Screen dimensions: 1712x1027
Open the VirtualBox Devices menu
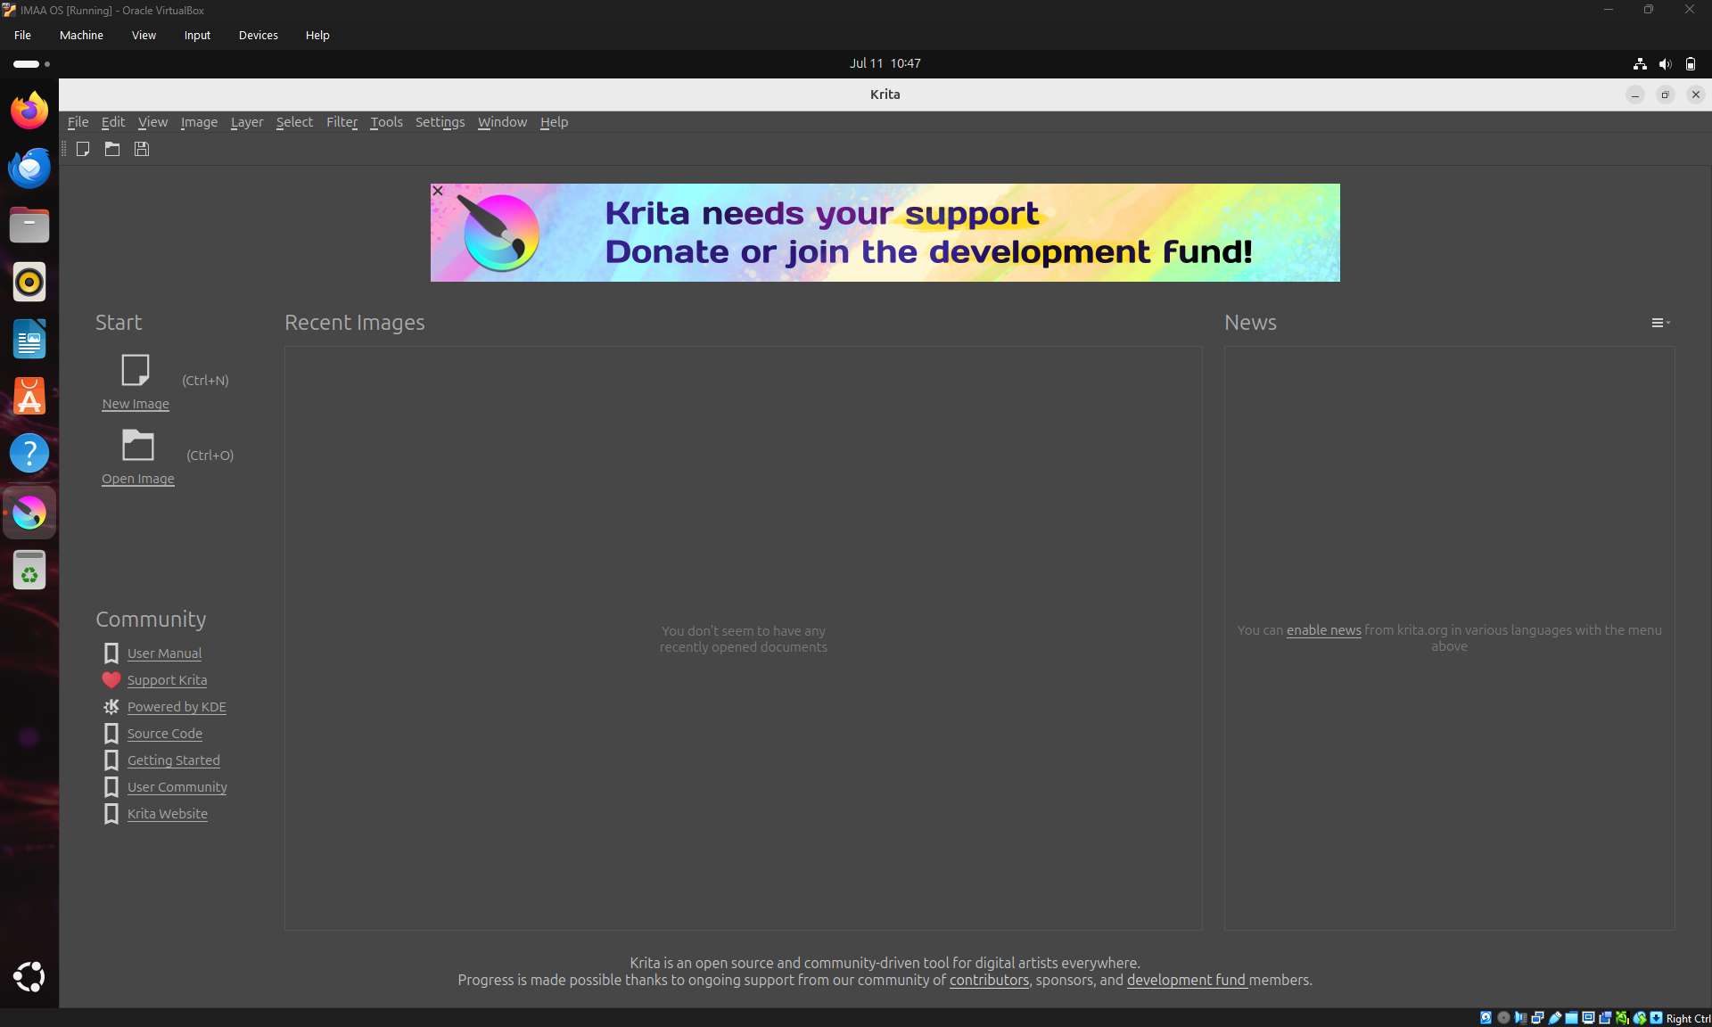(x=259, y=36)
